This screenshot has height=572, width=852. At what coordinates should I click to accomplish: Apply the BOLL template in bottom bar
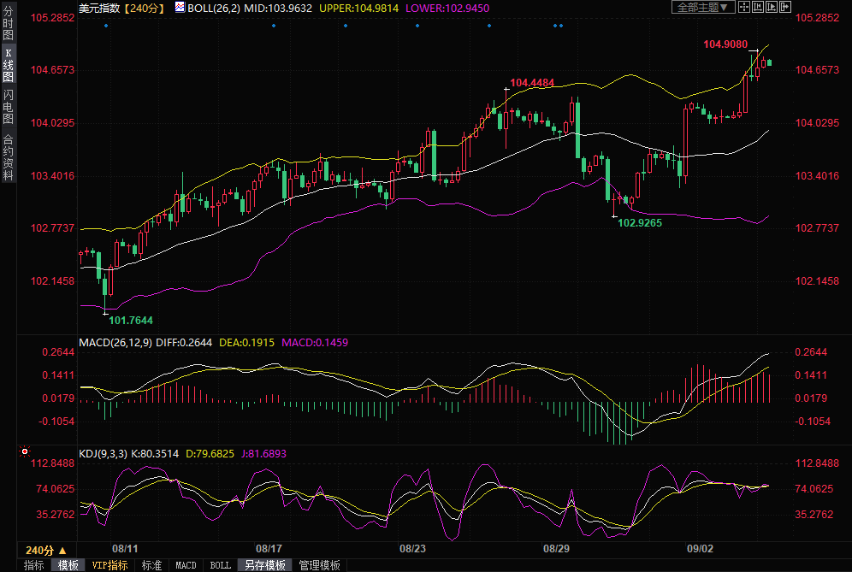click(x=220, y=565)
